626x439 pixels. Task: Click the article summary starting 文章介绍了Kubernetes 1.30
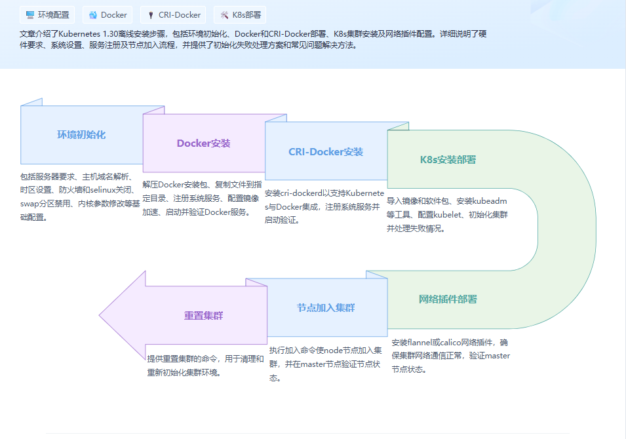(253, 39)
